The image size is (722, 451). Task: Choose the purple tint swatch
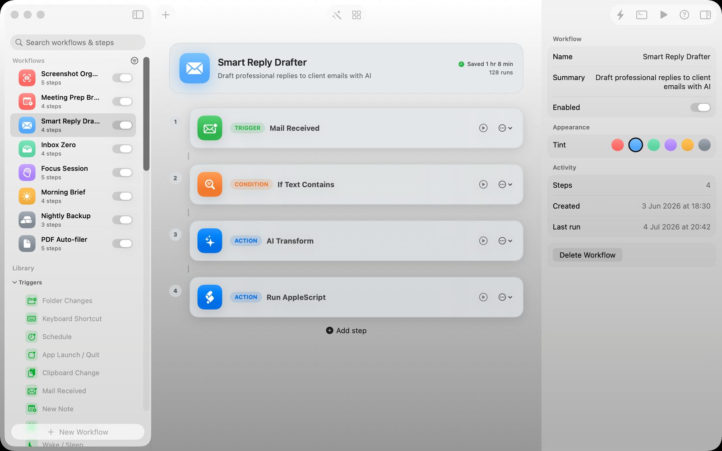(671, 145)
